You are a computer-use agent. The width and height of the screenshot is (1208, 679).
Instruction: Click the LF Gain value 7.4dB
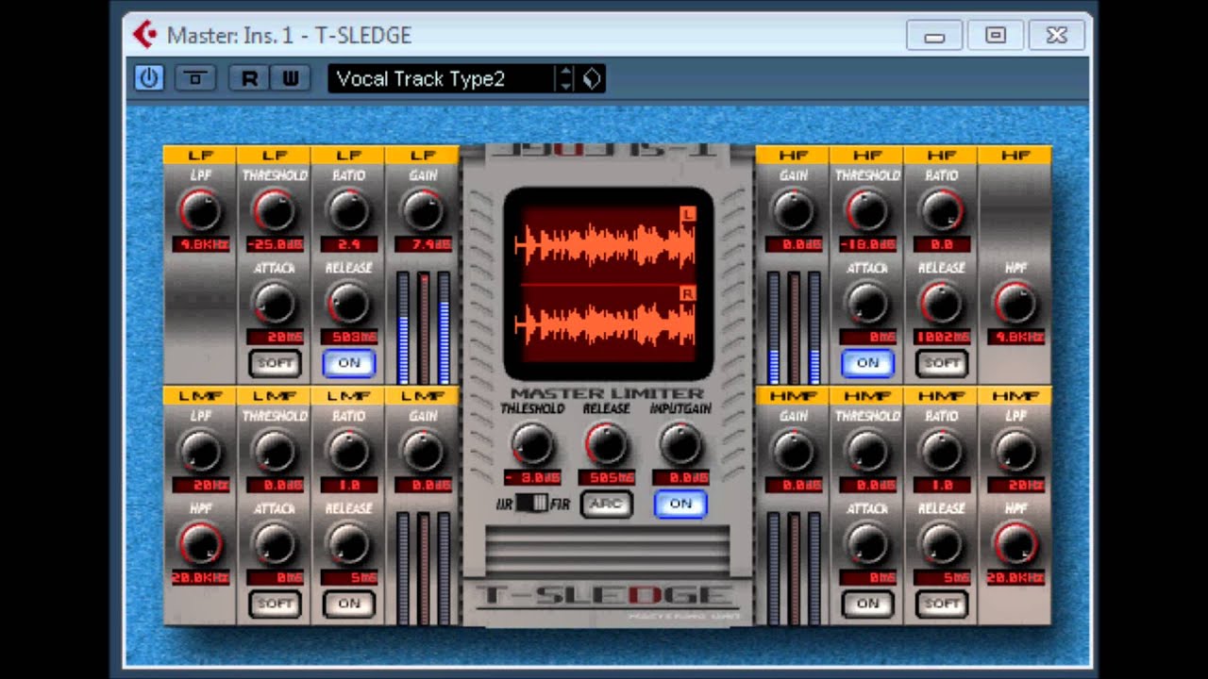click(423, 245)
